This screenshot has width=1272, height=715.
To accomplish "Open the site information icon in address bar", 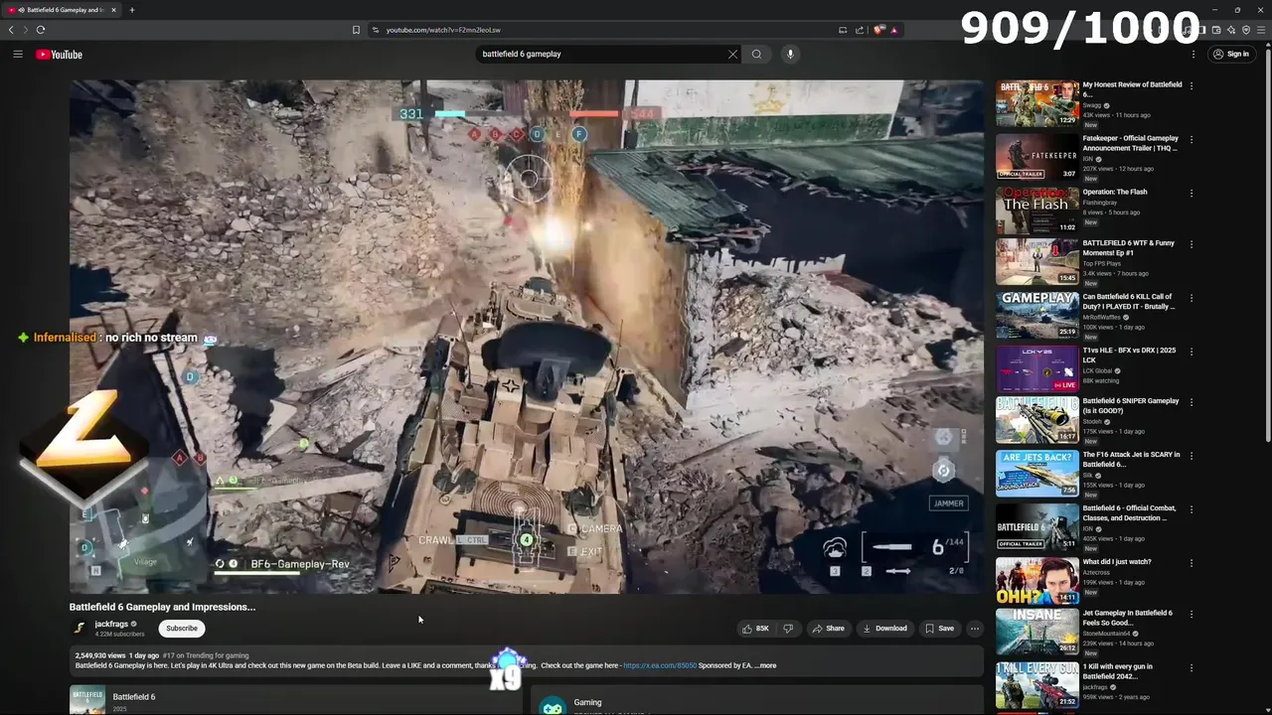I will click(376, 30).
